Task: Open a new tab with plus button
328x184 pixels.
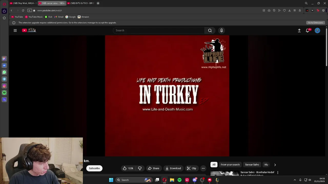Action: (x=98, y=3)
